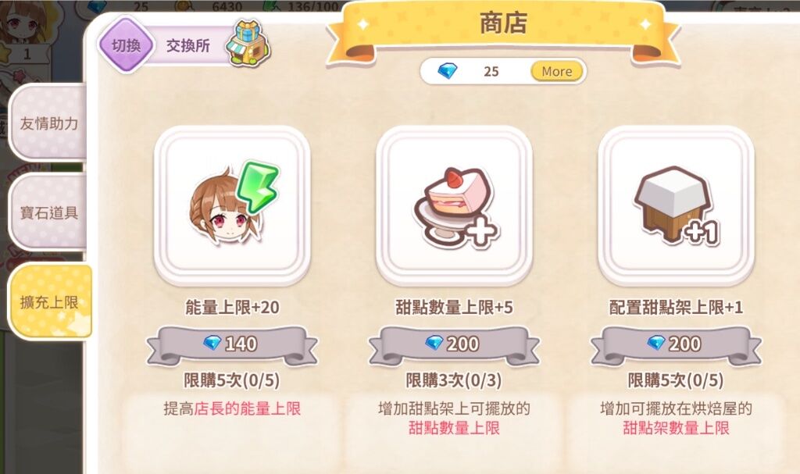Image resolution: width=800 pixels, height=474 pixels.
Task: Select the dessert shelf +1 item icon
Action: pyautogui.click(x=676, y=205)
